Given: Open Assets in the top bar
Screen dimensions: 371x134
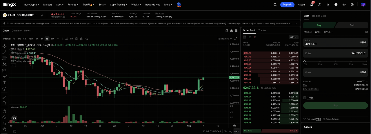Looking at the screenshot, I should pyautogui.click(x=302, y=5).
